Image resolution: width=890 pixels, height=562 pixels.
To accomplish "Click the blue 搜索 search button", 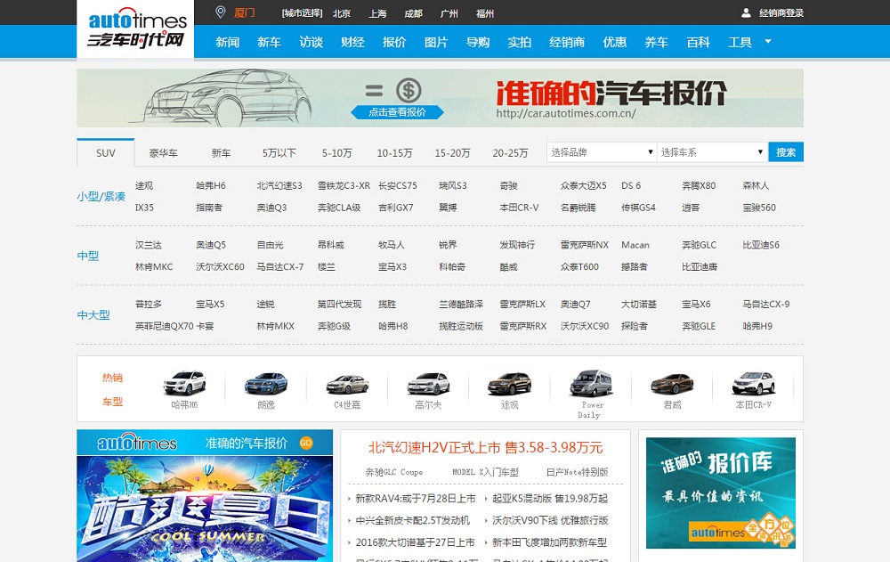I will pyautogui.click(x=786, y=152).
